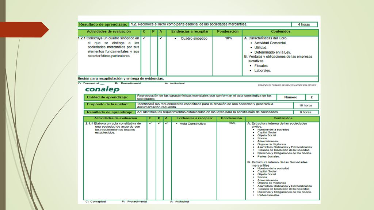The height and width of the screenshot is (210, 374).
Task: Click 'Órgano de Vigilancia' under Sociedades mercantiles
Action: [272, 183]
